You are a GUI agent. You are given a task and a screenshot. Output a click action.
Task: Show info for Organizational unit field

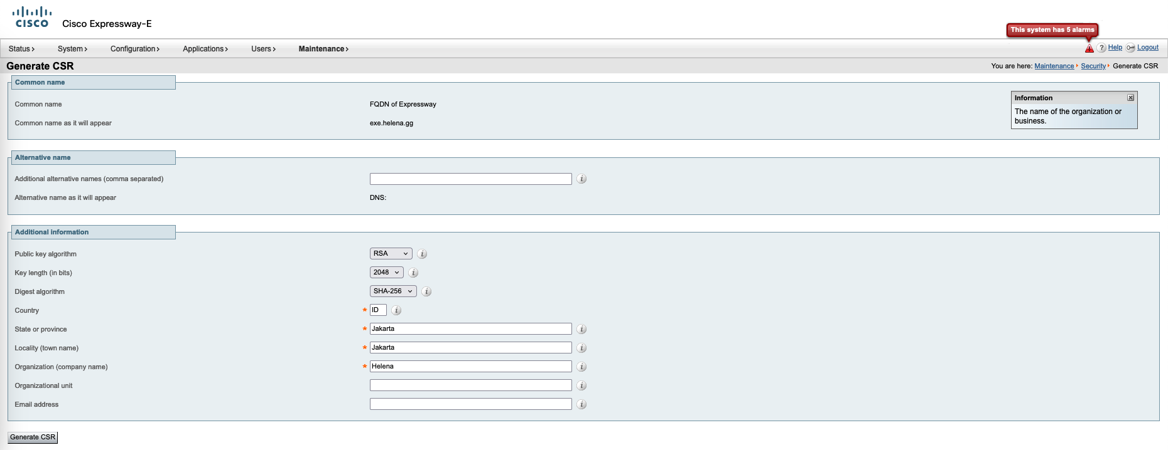pos(581,386)
